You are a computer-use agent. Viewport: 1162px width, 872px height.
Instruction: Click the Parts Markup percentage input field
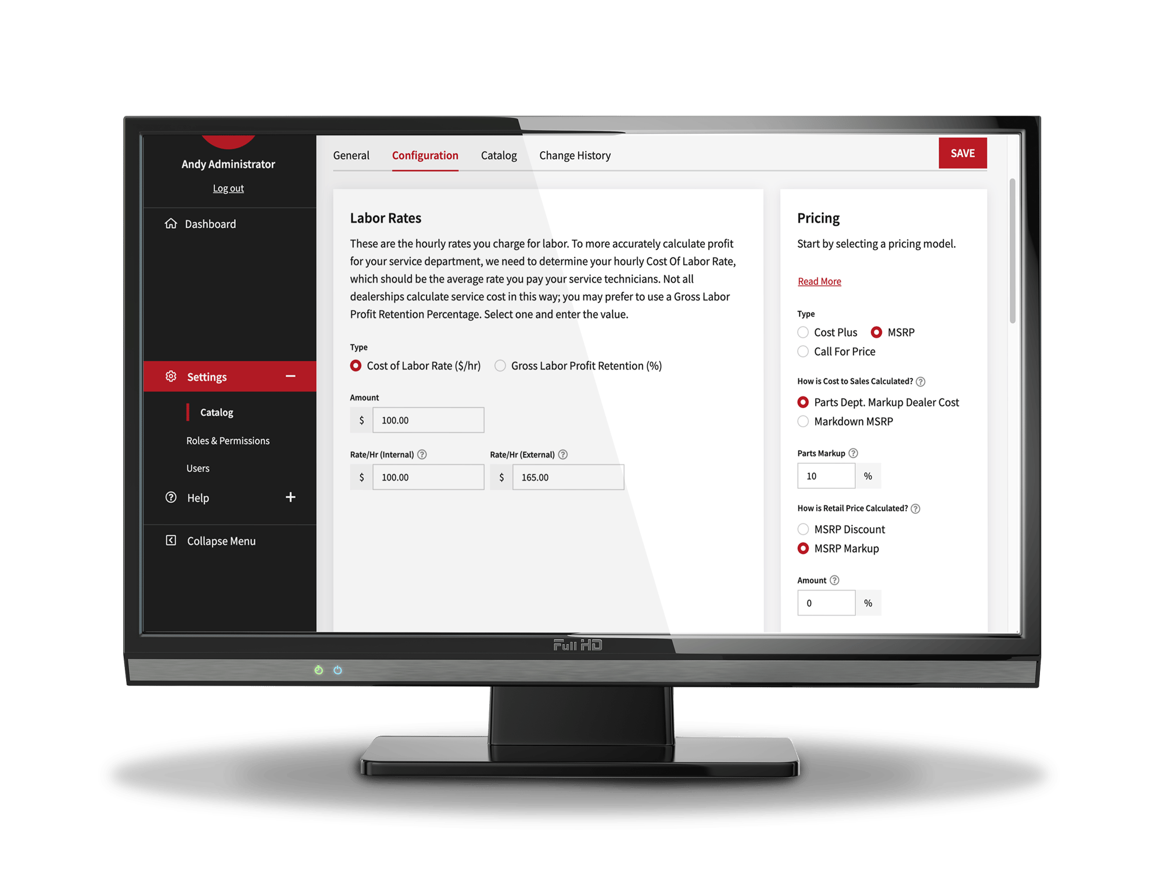coord(823,474)
